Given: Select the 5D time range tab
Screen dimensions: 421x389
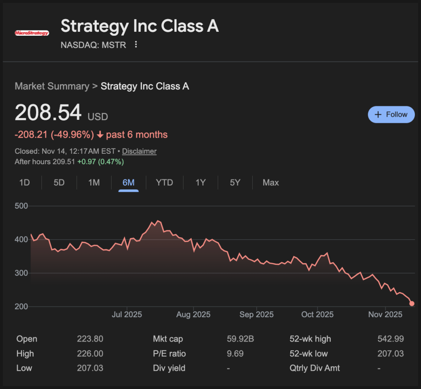Looking at the screenshot, I should [59, 183].
